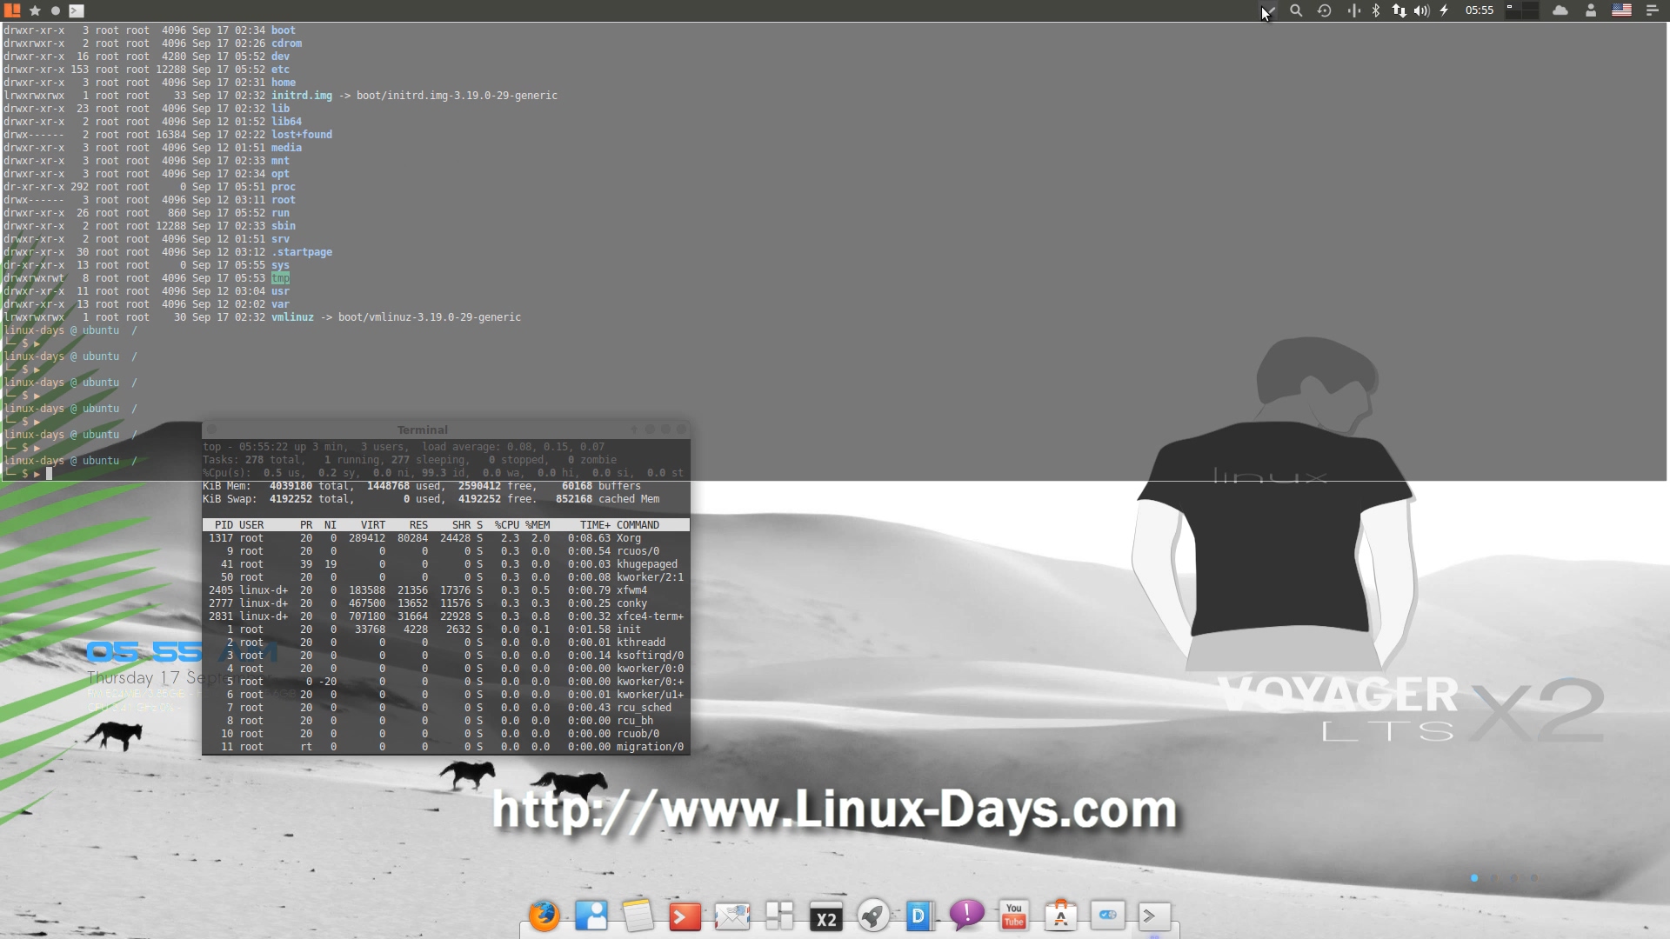Viewport: 1670px width, 939px height.
Task: Click the 05:55 clock in top panel
Action: pos(1479,10)
